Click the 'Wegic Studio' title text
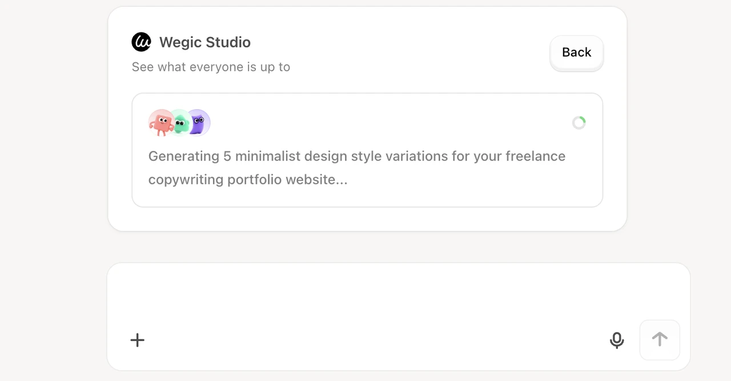The width and height of the screenshot is (731, 381). tap(204, 42)
